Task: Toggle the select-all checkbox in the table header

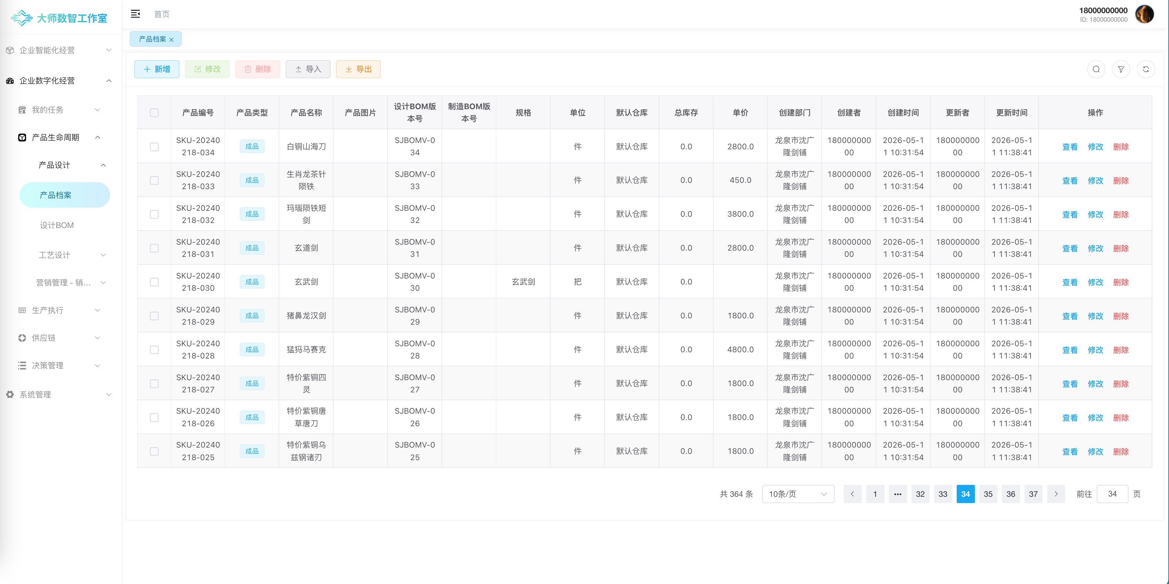Action: (154, 113)
